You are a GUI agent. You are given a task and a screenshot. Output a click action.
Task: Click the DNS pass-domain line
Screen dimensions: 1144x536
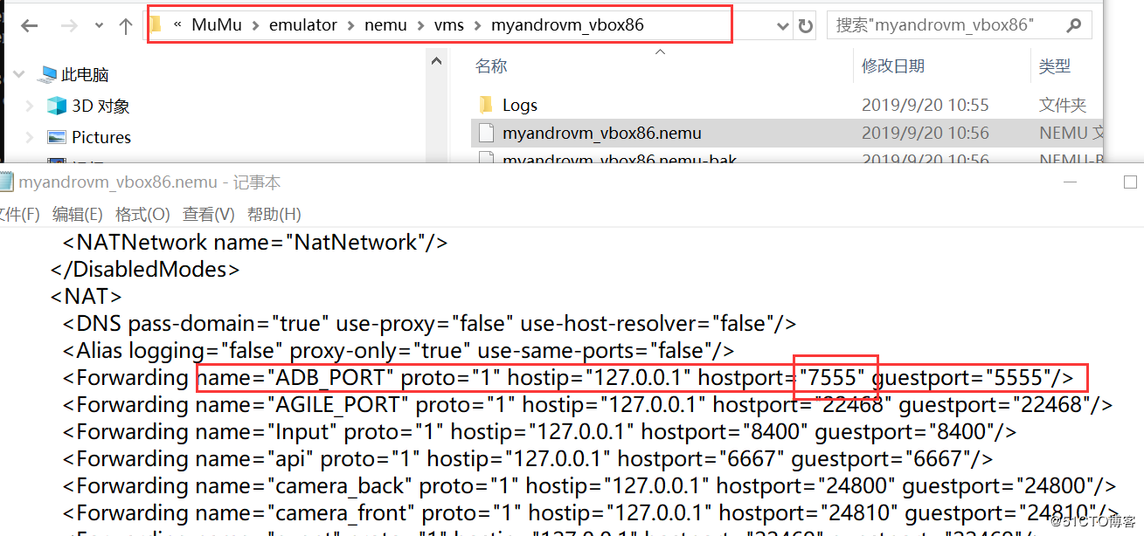tap(429, 324)
